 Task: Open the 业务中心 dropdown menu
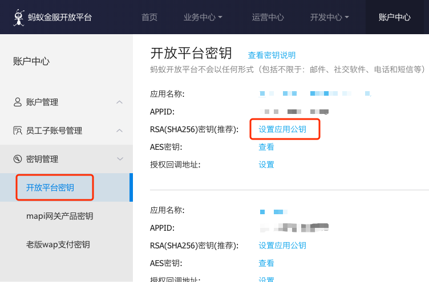pos(203,17)
